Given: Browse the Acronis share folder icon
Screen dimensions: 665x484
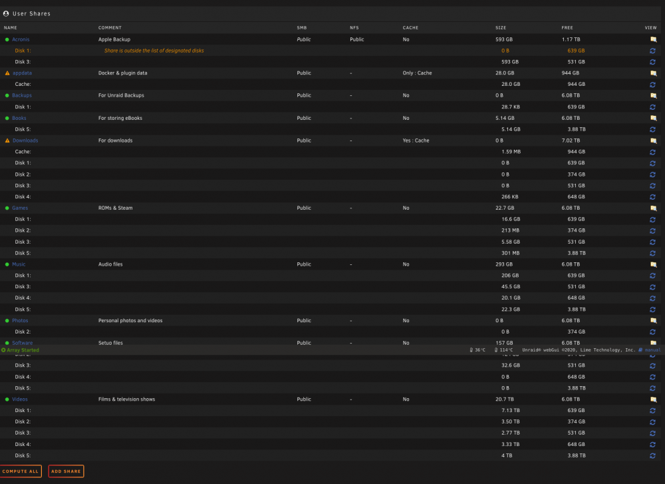Looking at the screenshot, I should coord(653,39).
